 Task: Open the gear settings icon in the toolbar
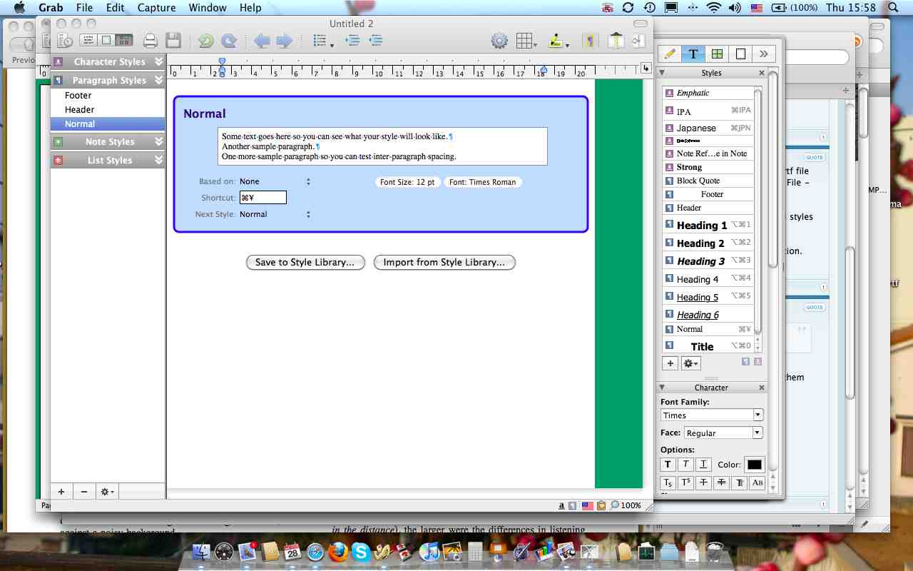(x=499, y=41)
